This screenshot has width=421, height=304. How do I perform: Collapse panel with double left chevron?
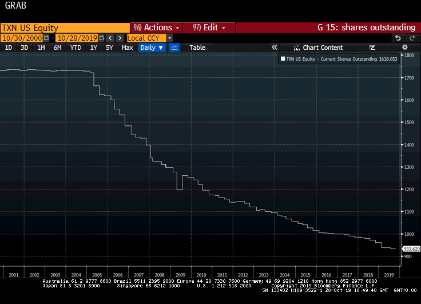click(275, 48)
